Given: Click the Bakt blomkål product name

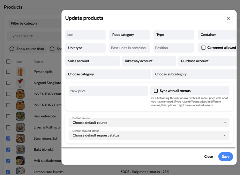Looking at the screenshot, I should pos(44,150).
